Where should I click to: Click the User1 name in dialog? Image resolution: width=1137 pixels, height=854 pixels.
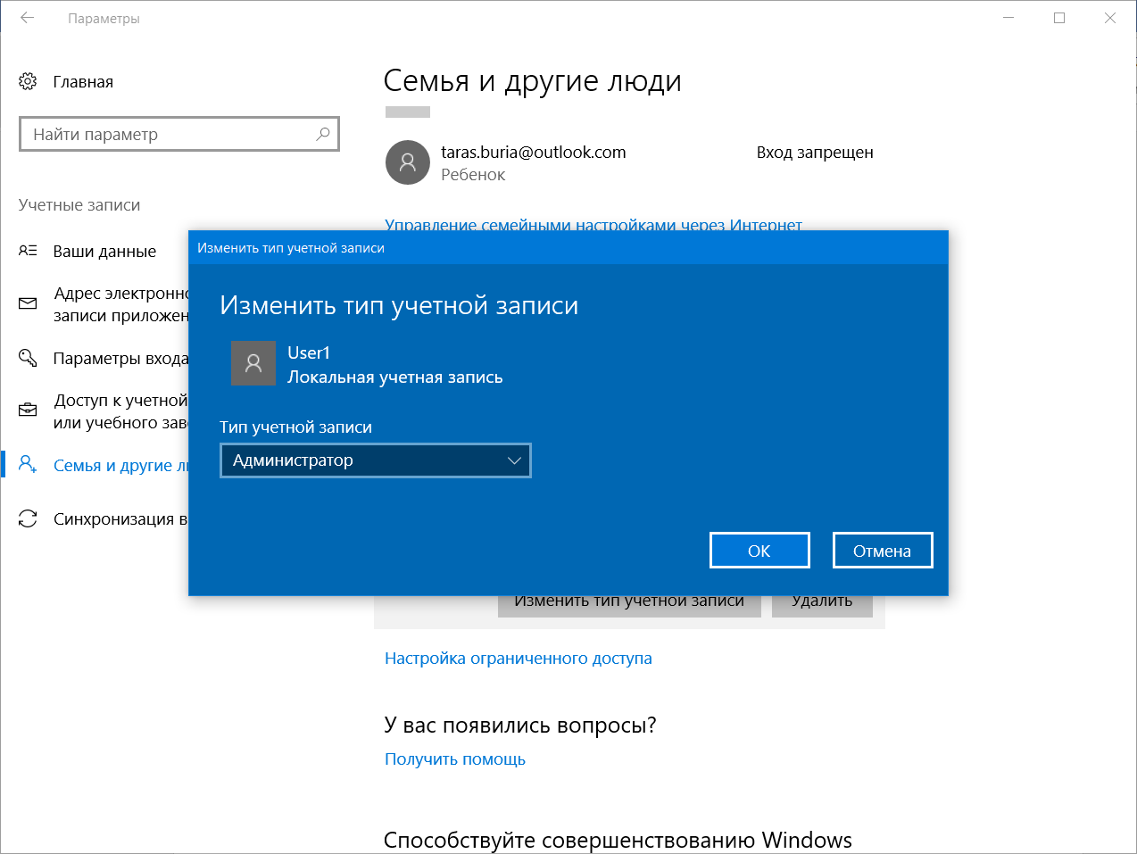click(x=309, y=352)
